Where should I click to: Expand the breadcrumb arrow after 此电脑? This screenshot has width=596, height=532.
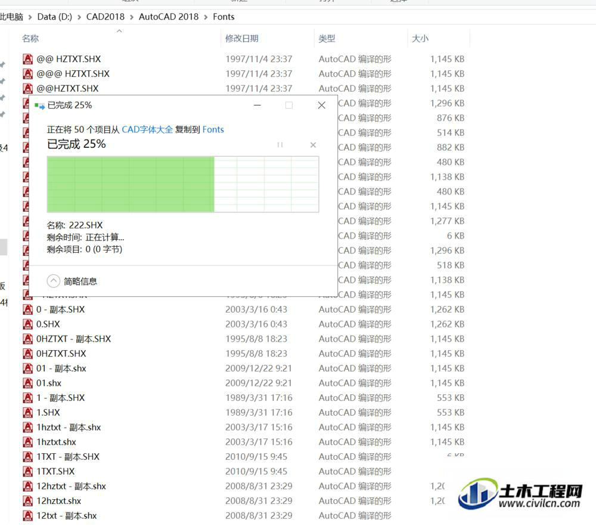click(30, 17)
